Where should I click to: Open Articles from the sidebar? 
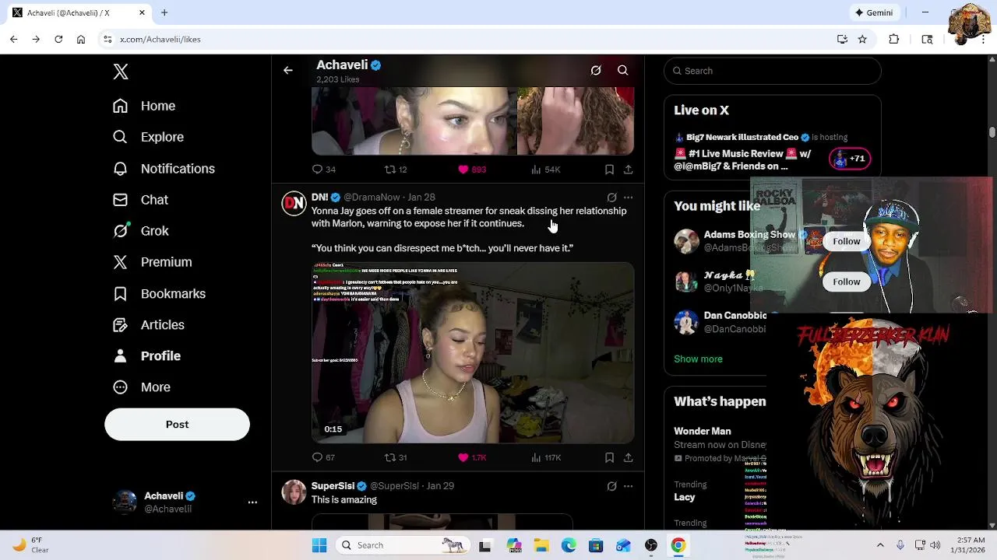pyautogui.click(x=148, y=325)
